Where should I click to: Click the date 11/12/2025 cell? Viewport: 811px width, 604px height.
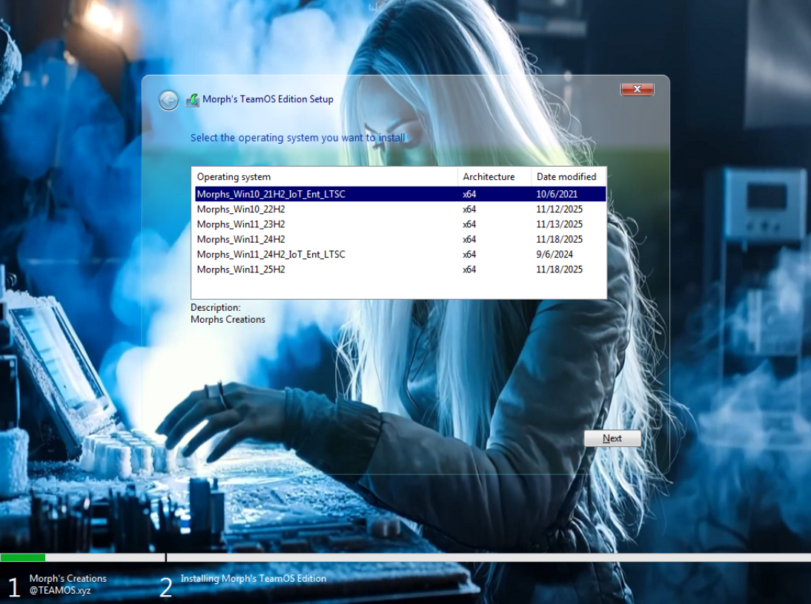tap(559, 209)
